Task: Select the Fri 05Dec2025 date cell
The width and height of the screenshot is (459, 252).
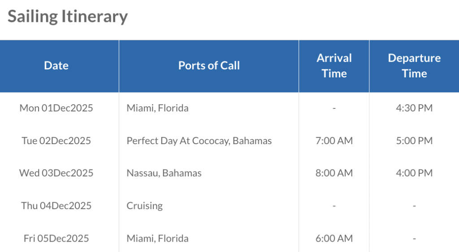Action: click(56, 238)
